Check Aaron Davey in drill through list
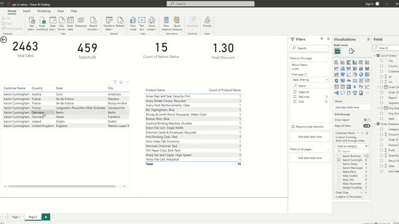This screenshot has width=399, height=224. click(x=339, y=164)
